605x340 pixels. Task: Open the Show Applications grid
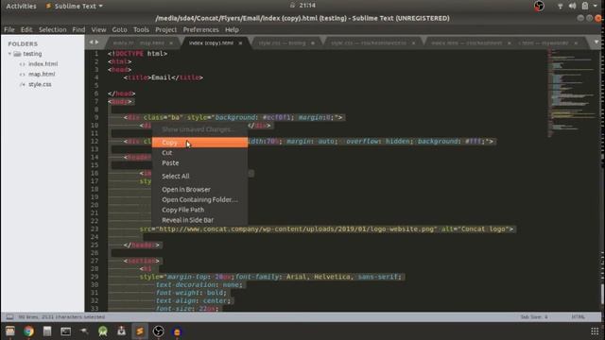coord(595,331)
